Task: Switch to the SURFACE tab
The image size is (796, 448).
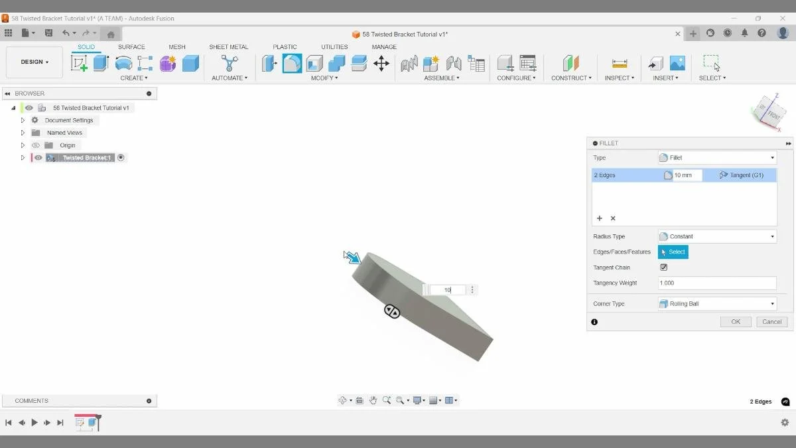Action: 131,46
